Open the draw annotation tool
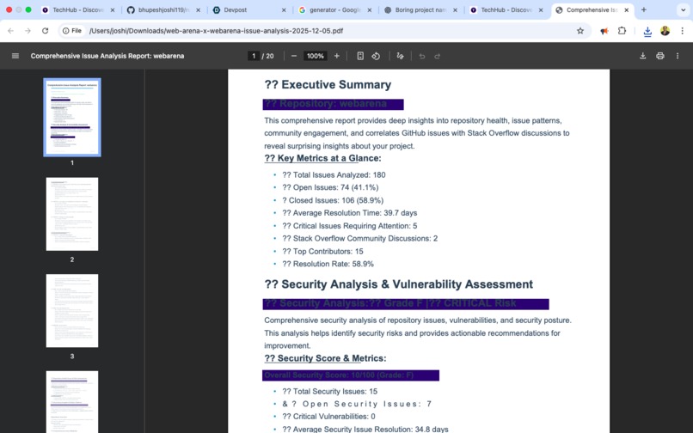The width and height of the screenshot is (693, 433). (400, 56)
